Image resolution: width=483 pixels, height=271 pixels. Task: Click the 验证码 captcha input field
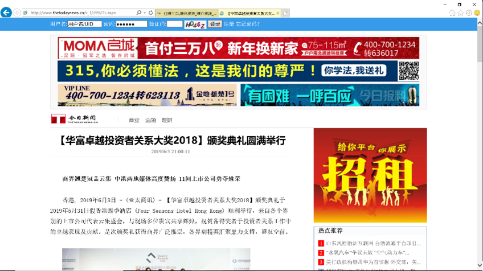[175, 24]
